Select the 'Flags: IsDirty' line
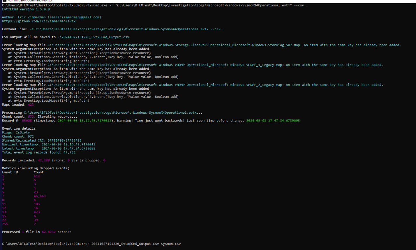Viewport: 416px width, 250px height. [16, 132]
